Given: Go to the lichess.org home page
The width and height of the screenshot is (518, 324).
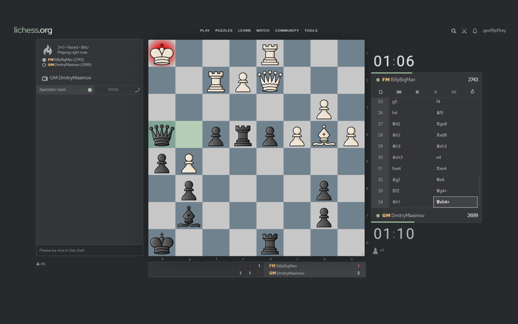Looking at the screenshot, I should pyautogui.click(x=33, y=30).
